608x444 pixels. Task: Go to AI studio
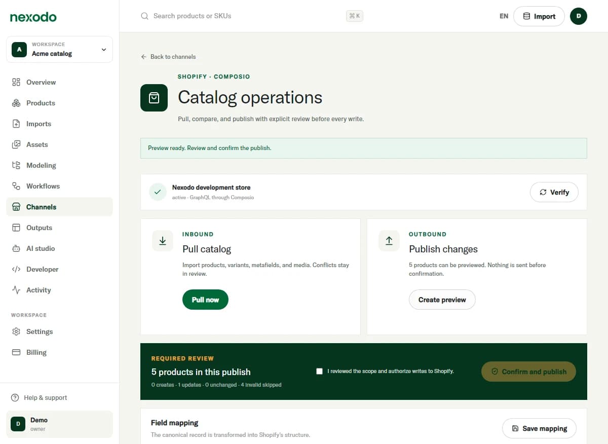point(59,248)
